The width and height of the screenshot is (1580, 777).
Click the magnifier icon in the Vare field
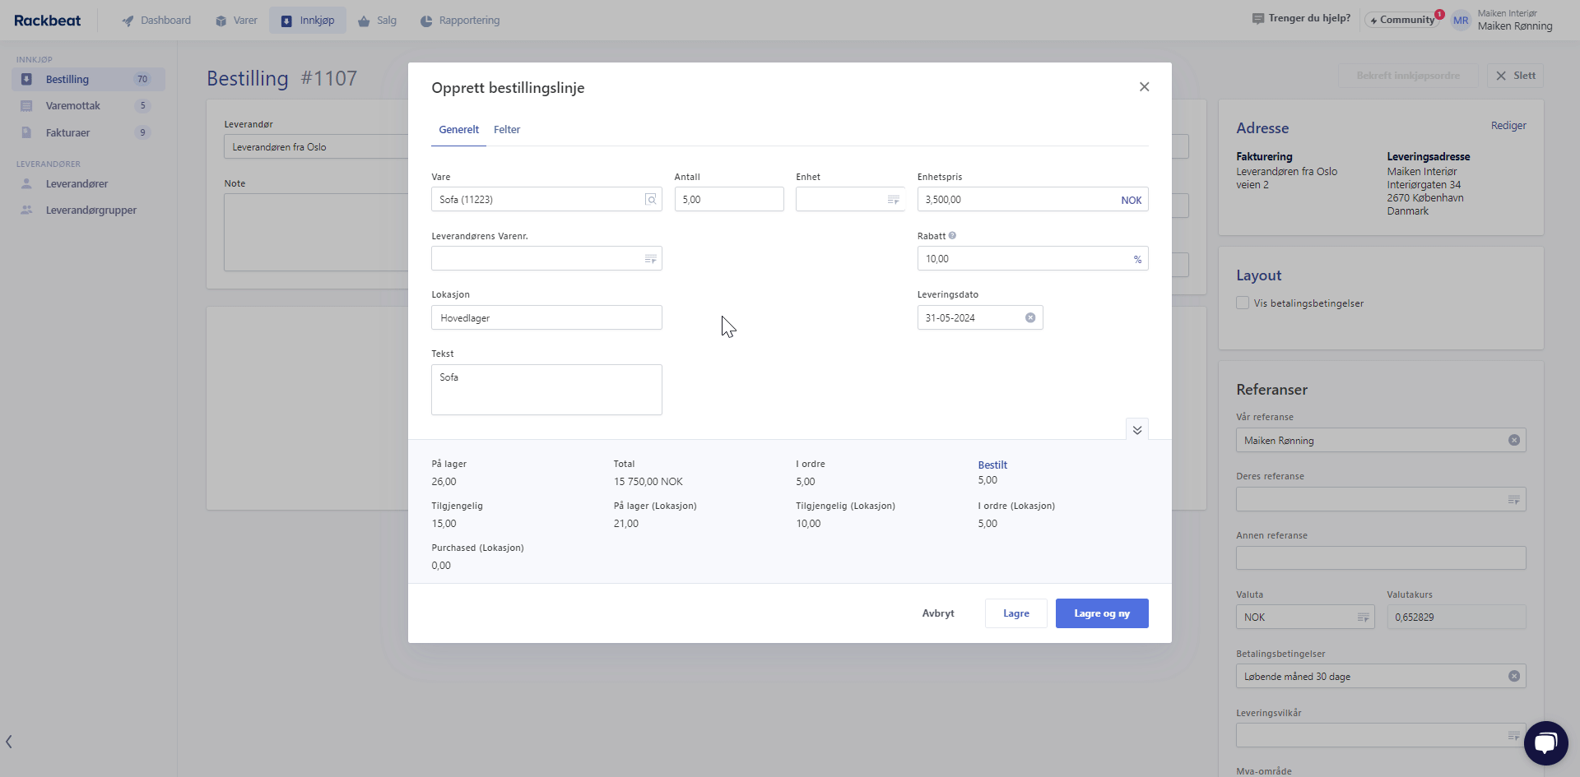coord(651,199)
